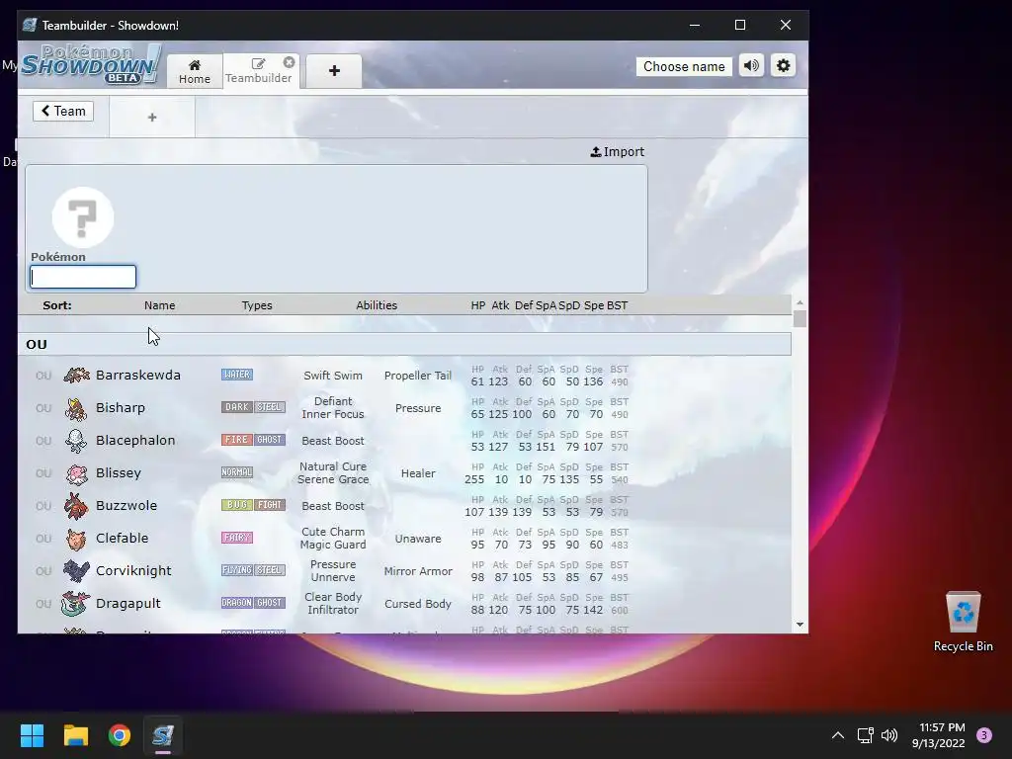Close the Teambuilder tab with its X icon

coord(290,62)
